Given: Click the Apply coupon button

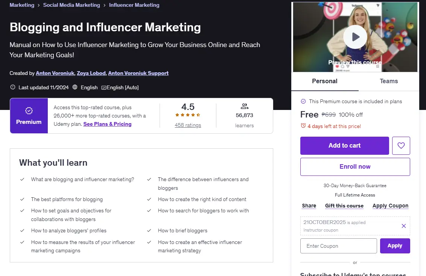Looking at the screenshot, I should [395, 246].
